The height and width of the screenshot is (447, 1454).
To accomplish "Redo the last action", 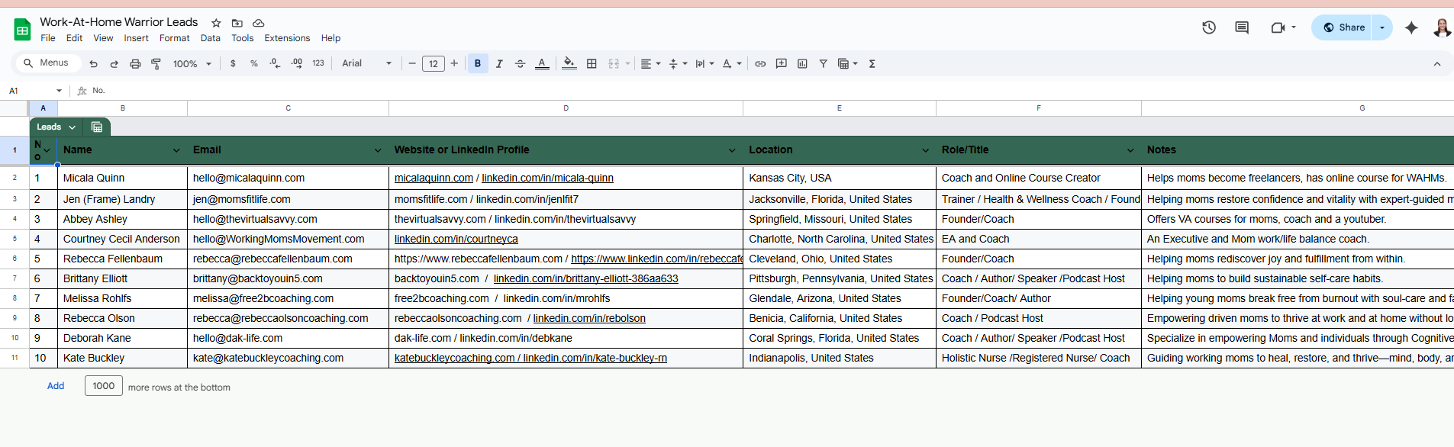I will (x=114, y=64).
